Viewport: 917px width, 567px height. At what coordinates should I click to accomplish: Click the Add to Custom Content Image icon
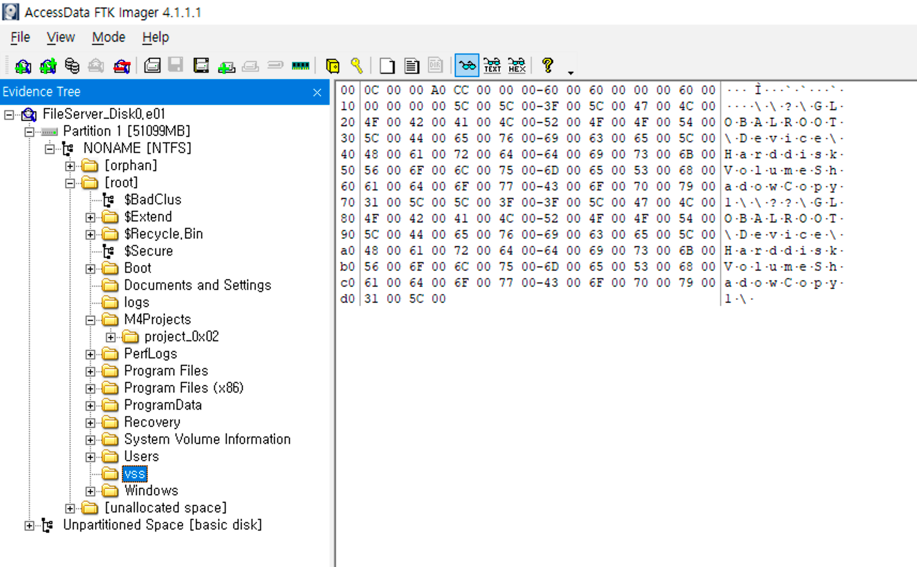[x=226, y=66]
